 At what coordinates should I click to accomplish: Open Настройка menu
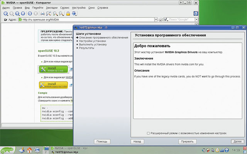(x=79, y=8)
